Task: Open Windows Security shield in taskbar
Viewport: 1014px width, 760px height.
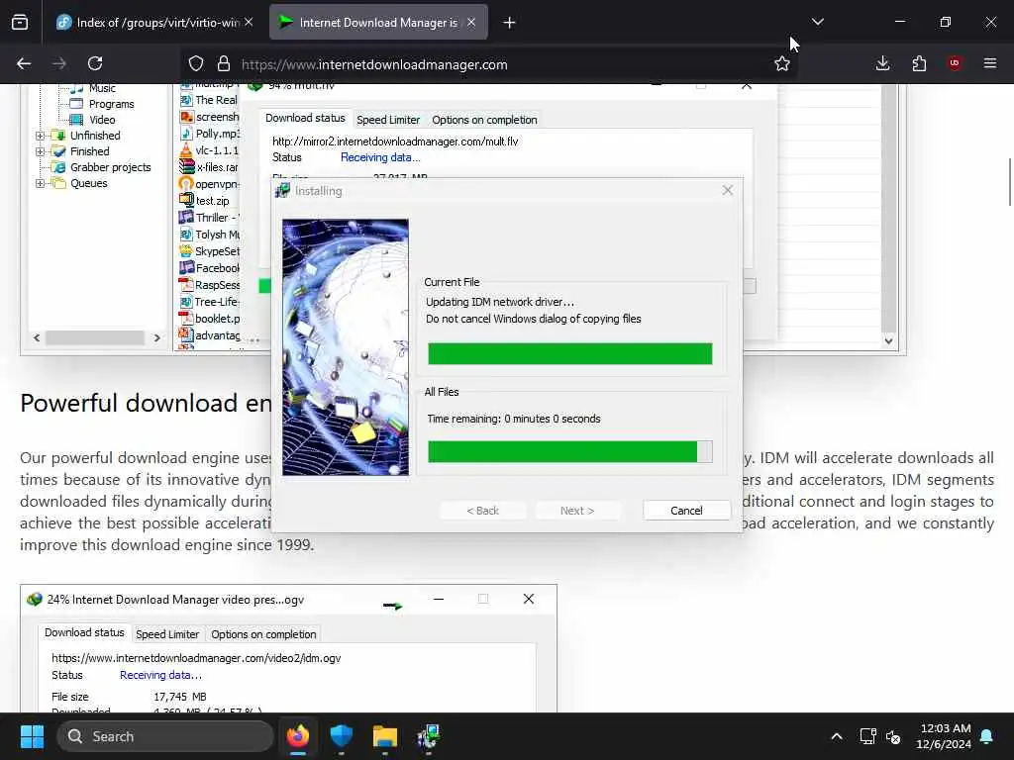Action: click(341, 736)
